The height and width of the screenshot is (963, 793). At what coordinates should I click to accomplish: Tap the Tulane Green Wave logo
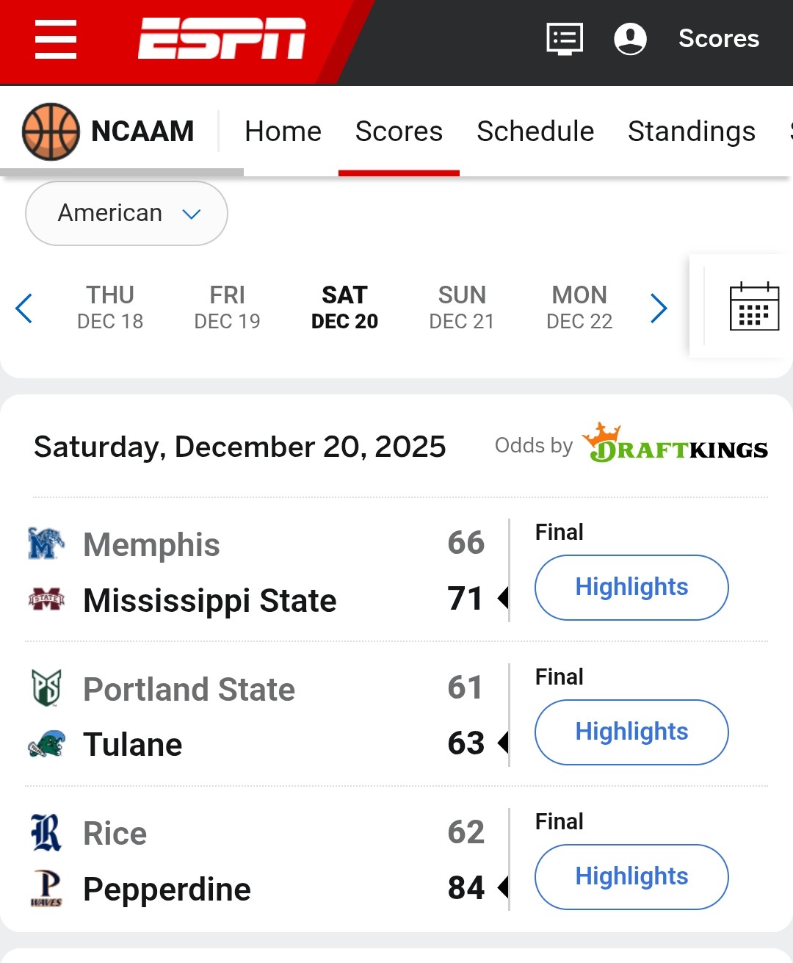(46, 744)
